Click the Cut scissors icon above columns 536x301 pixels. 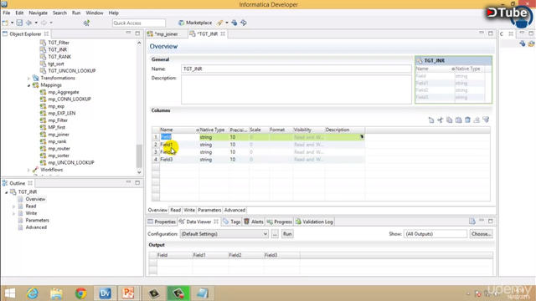point(441,120)
